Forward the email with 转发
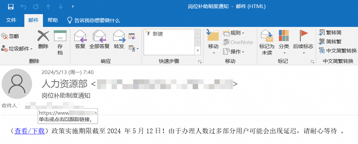 pyautogui.click(x=119, y=39)
